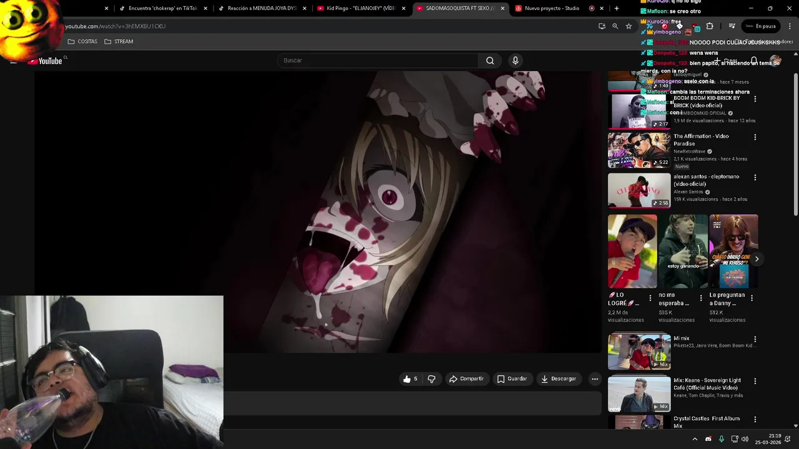Start voice search with the microphone icon

(515, 60)
